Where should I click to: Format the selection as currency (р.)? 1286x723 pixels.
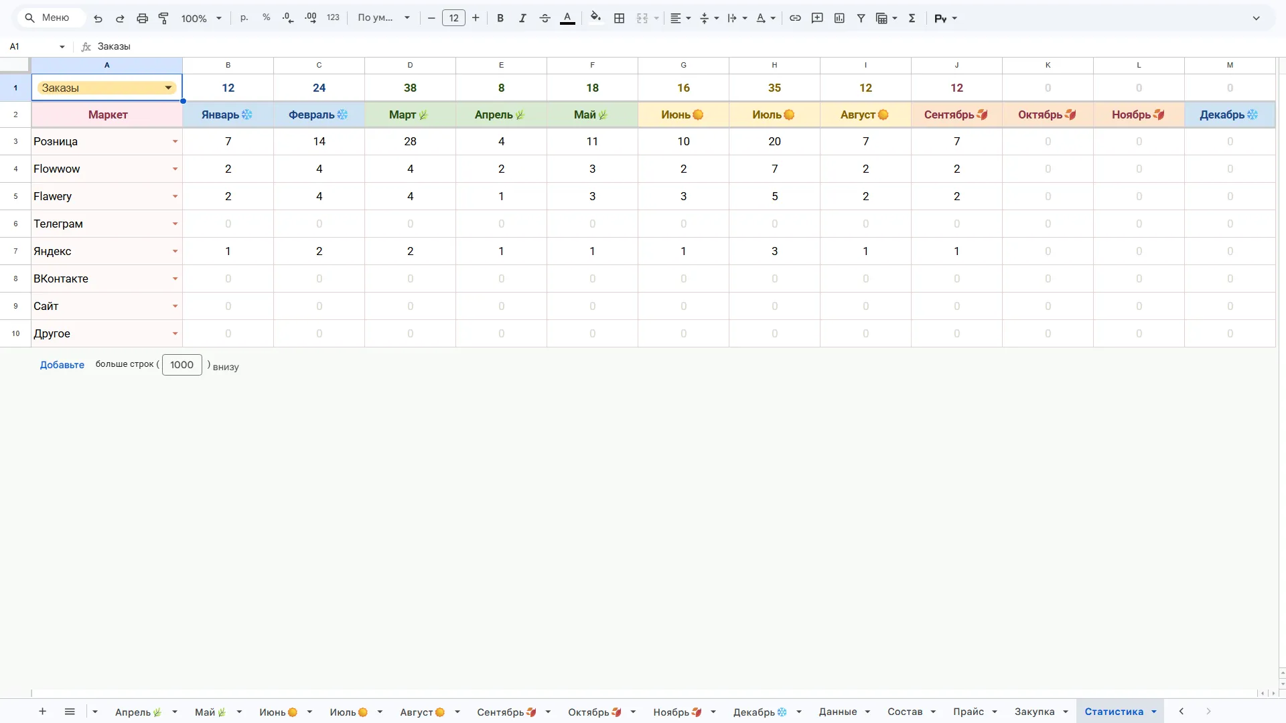[244, 18]
